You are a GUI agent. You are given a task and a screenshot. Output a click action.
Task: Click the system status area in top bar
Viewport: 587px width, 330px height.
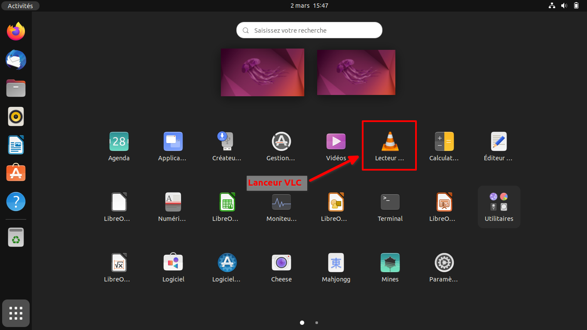coord(564,6)
